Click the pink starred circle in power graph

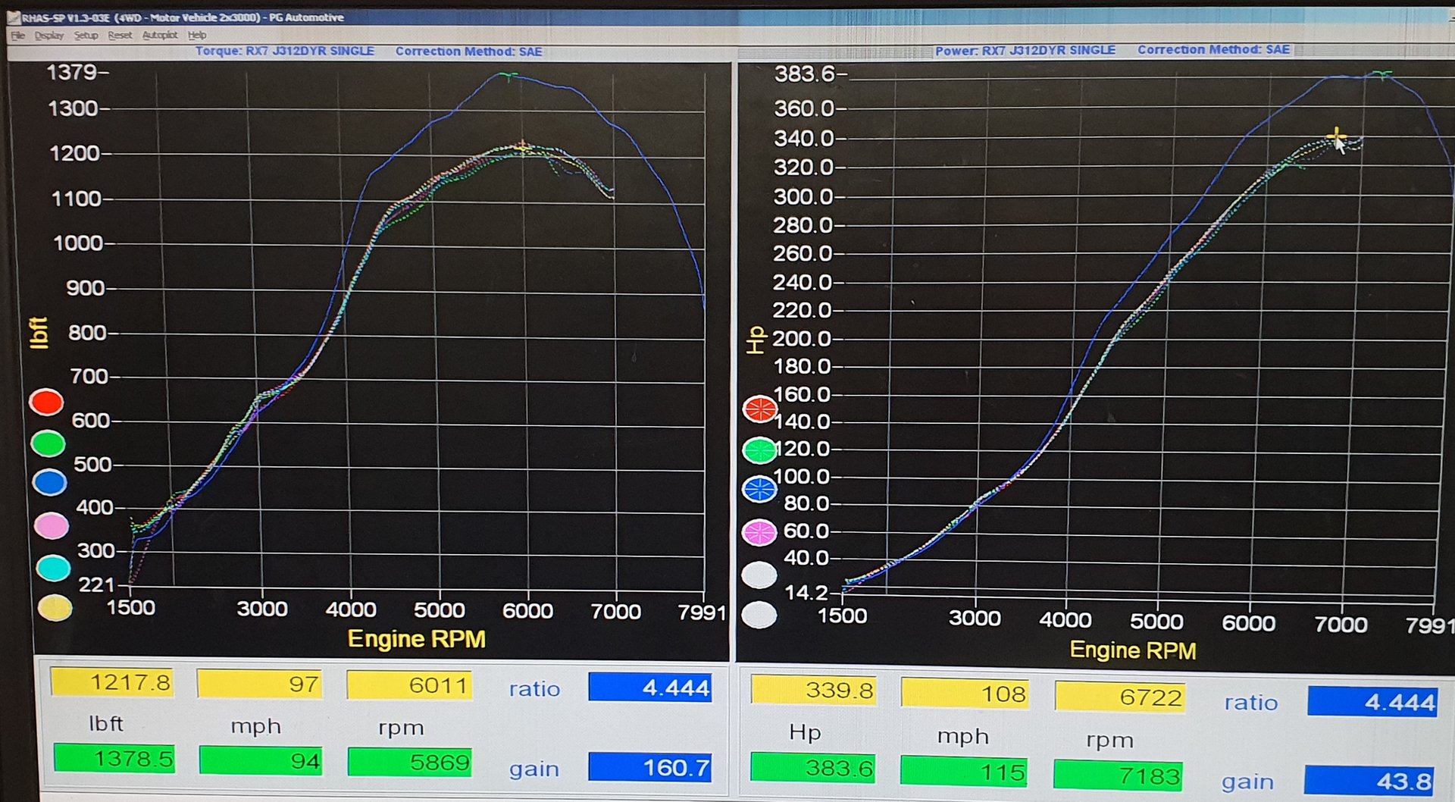pos(759,533)
